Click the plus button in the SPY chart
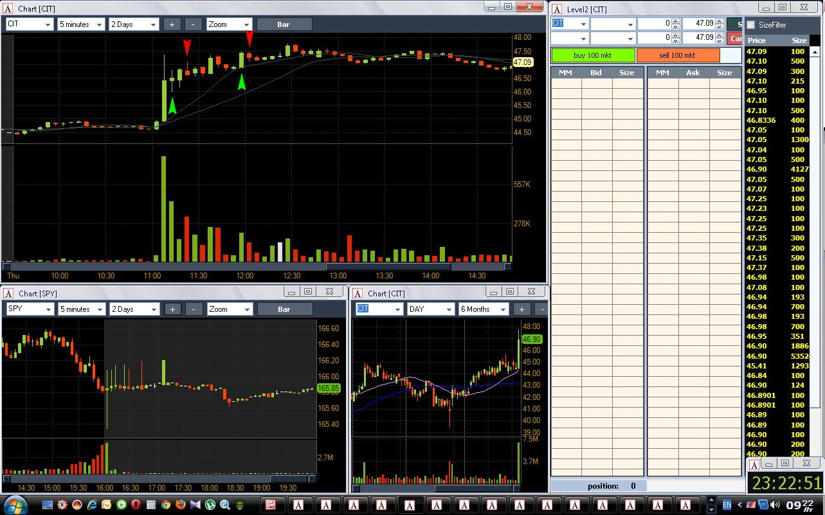825x515 pixels. pyautogui.click(x=172, y=309)
